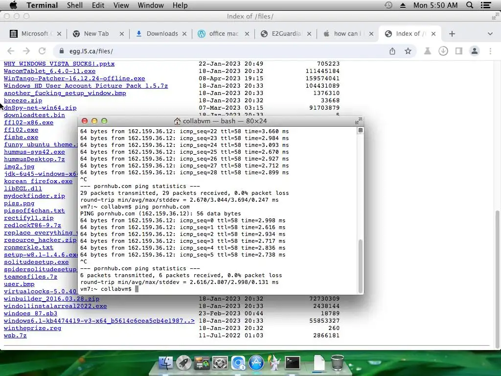Open the View menu
Image resolution: width=501 pixels, height=376 pixels.
[121, 5]
